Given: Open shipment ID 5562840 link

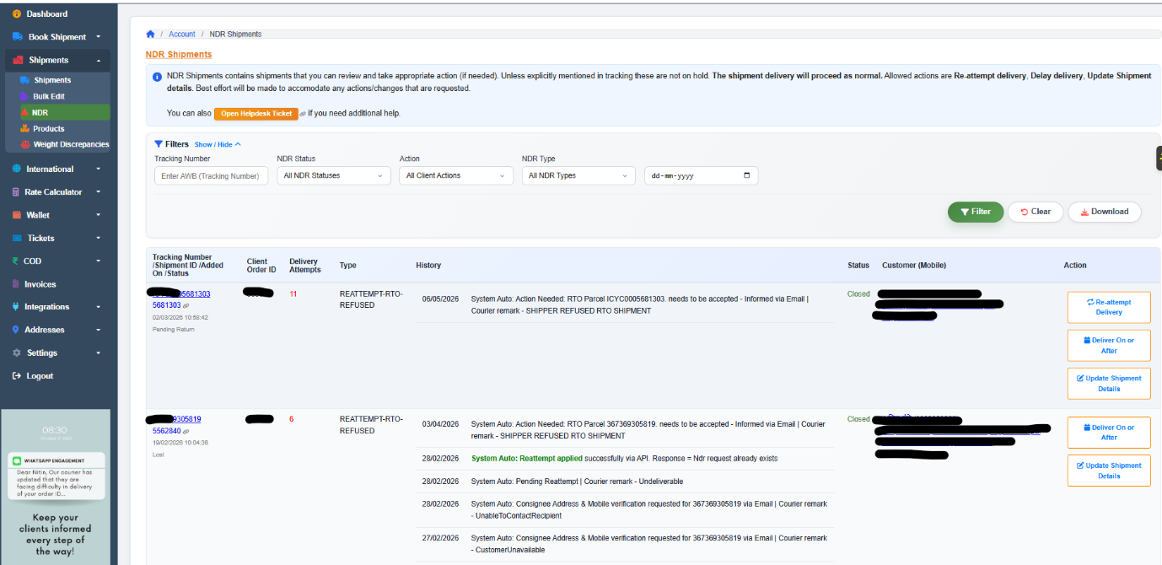Looking at the screenshot, I should tap(167, 431).
